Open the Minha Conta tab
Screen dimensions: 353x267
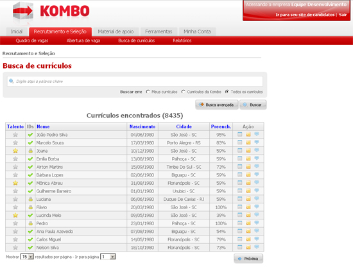(197, 31)
